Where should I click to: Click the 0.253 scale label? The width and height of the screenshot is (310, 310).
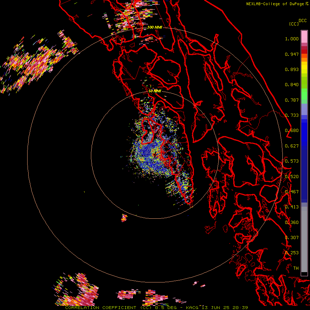(x=292, y=253)
